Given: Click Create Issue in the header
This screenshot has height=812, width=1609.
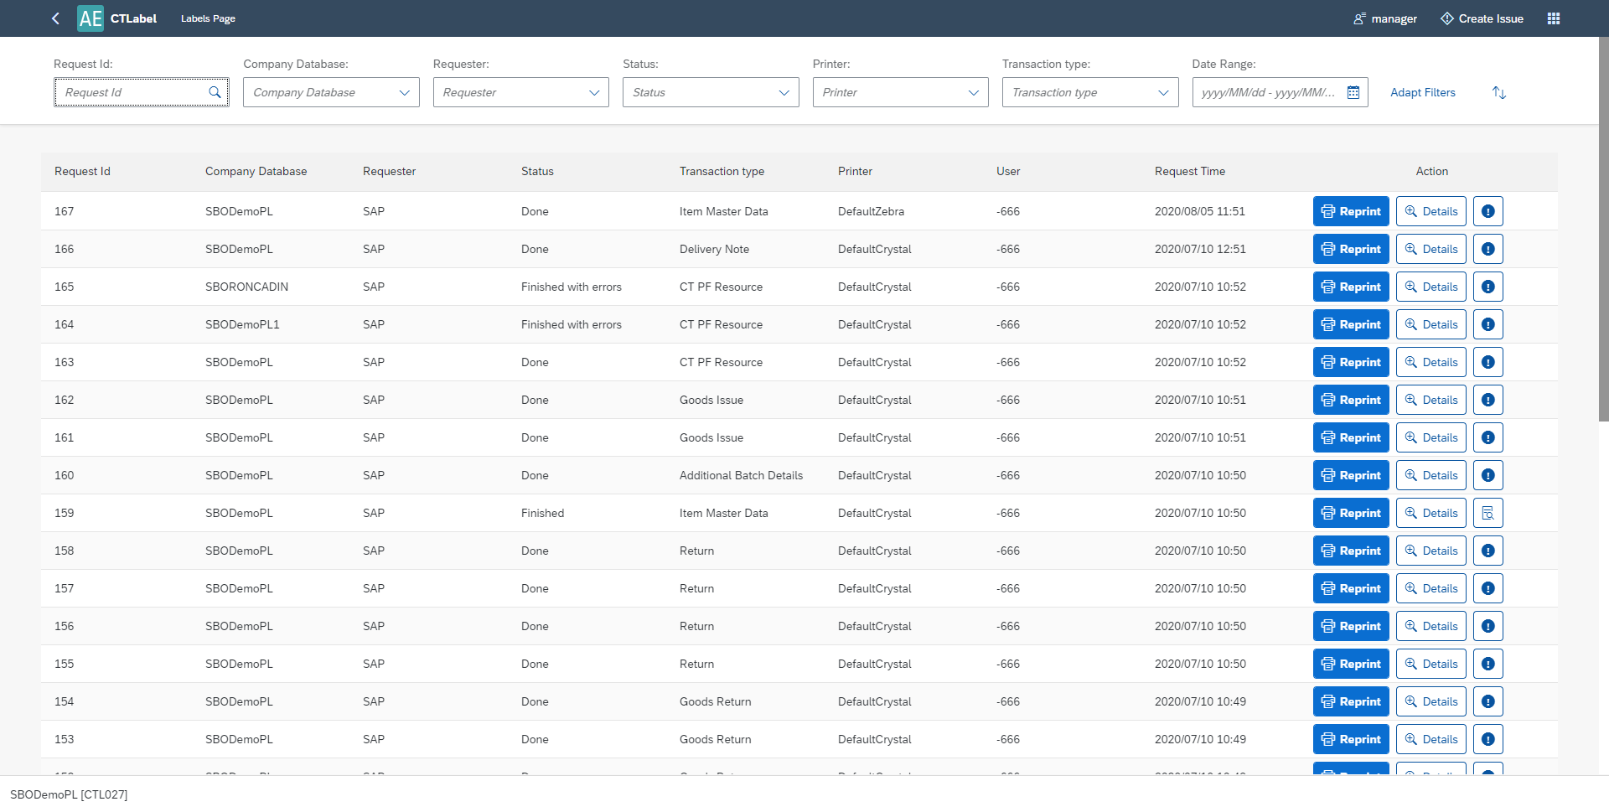Looking at the screenshot, I should point(1482,18).
